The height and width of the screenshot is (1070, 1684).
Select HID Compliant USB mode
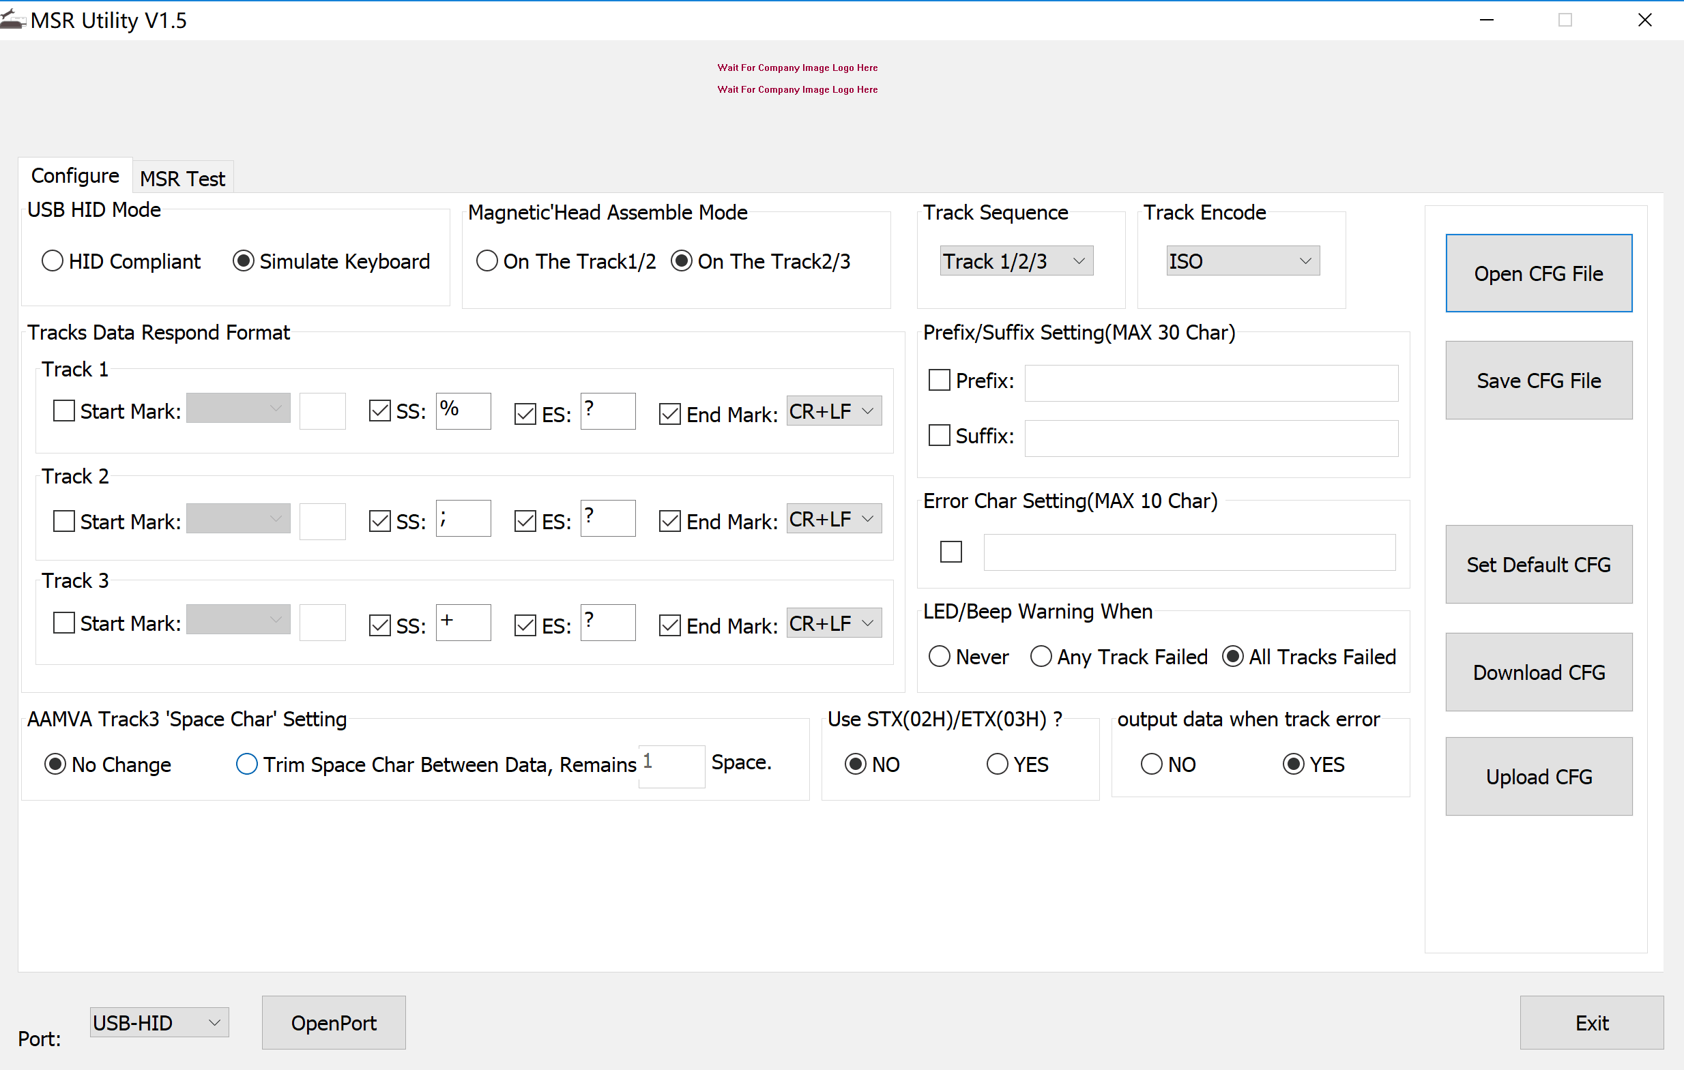[x=52, y=261]
